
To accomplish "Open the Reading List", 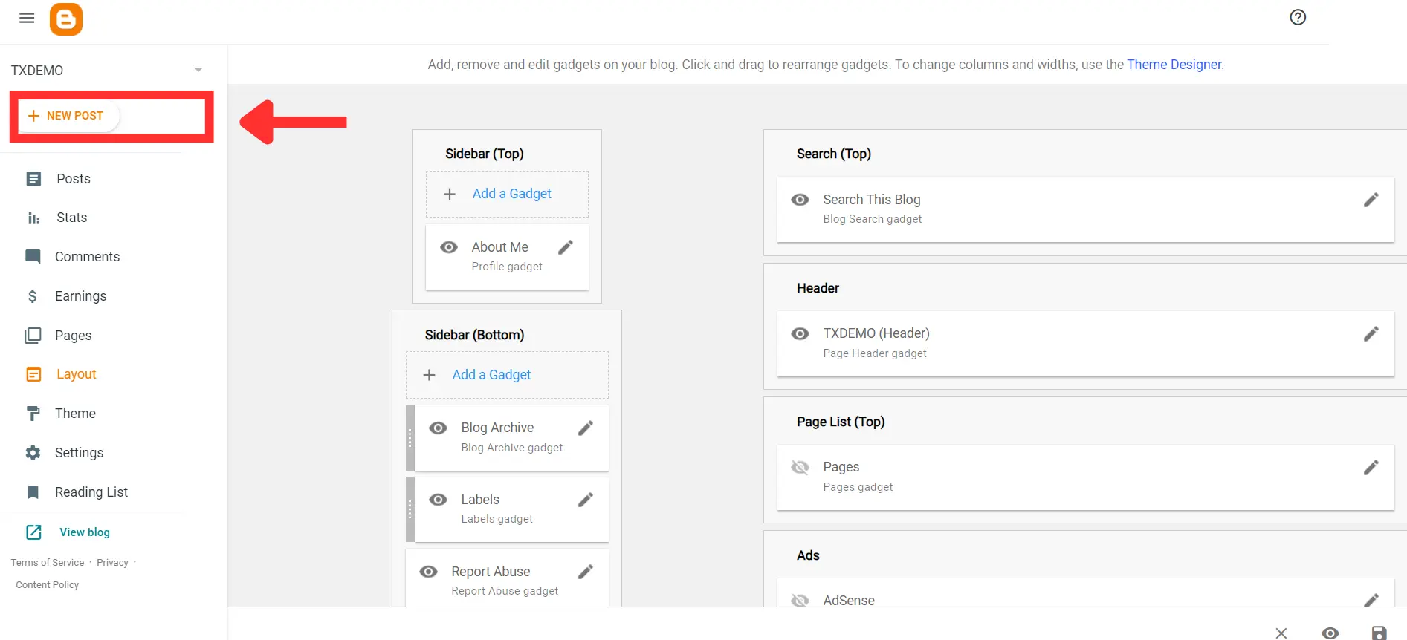I will [x=91, y=492].
